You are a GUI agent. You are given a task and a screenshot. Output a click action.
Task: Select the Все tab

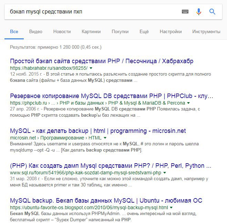tap(14, 32)
